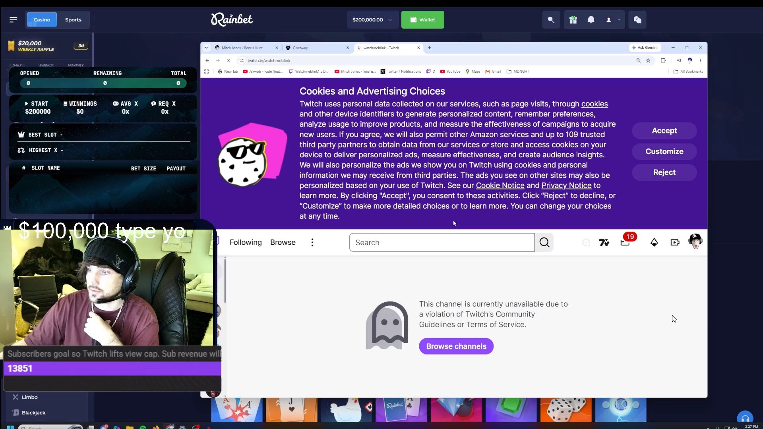Open the Twitch user avatar menu

pos(695,242)
